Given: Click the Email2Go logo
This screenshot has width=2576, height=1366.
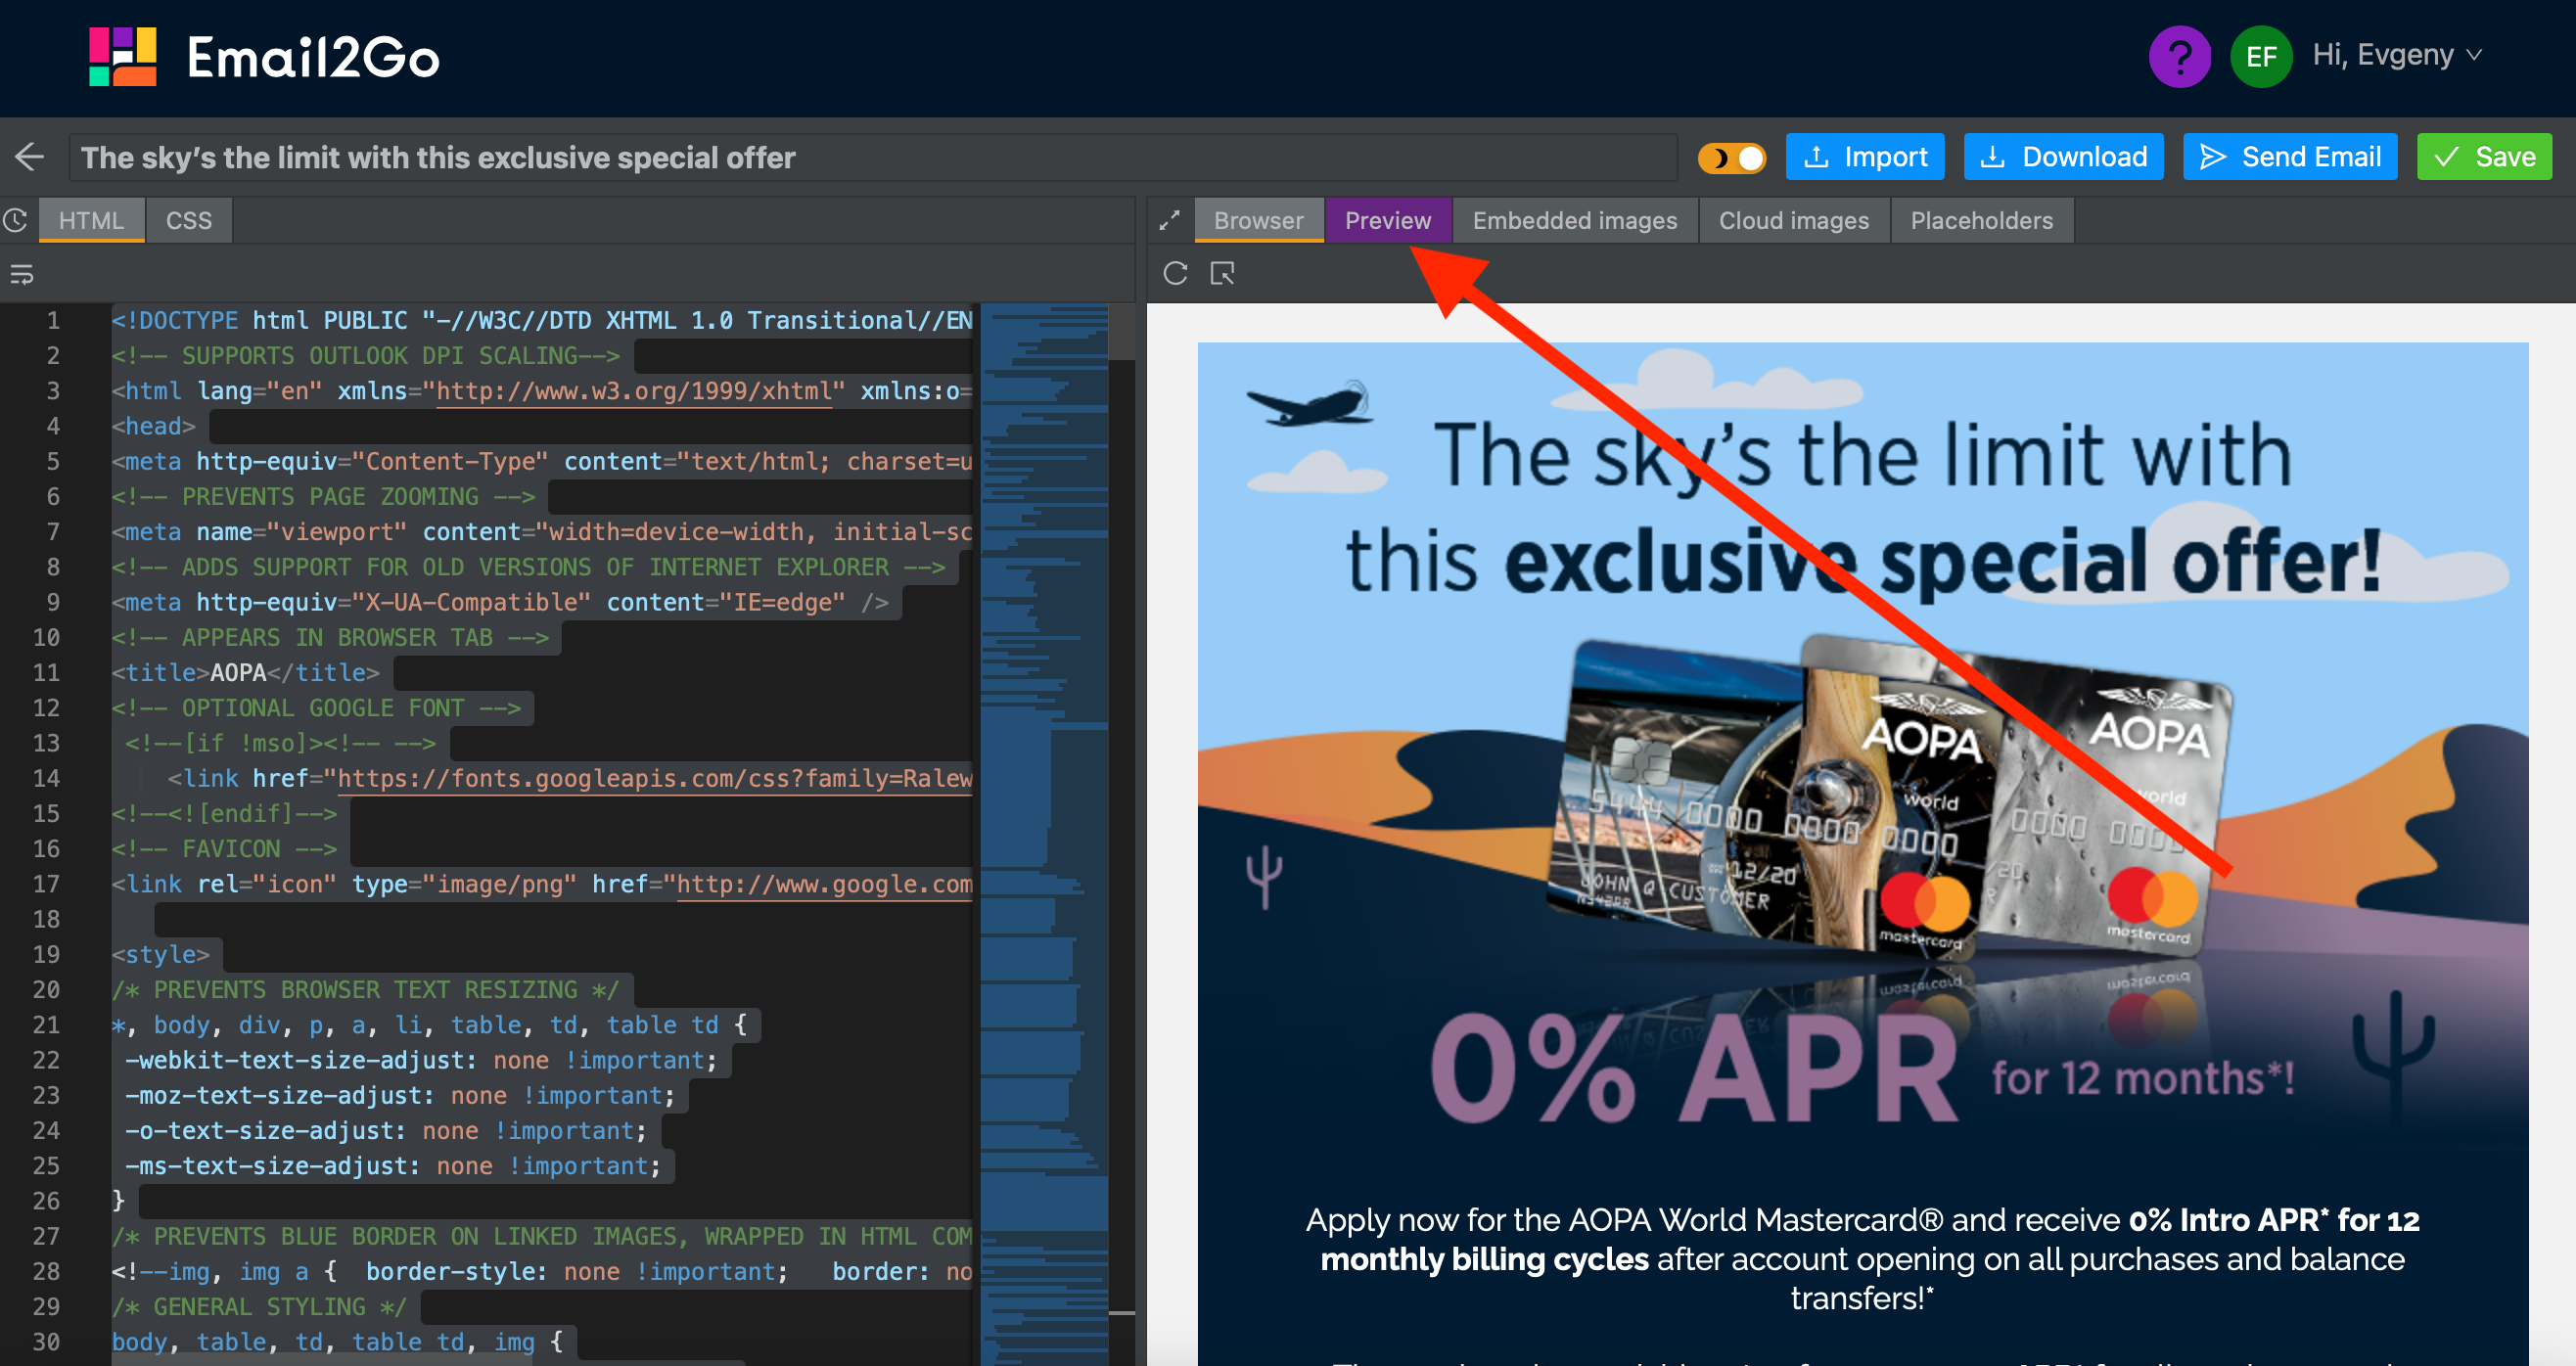Looking at the screenshot, I should click(x=264, y=56).
